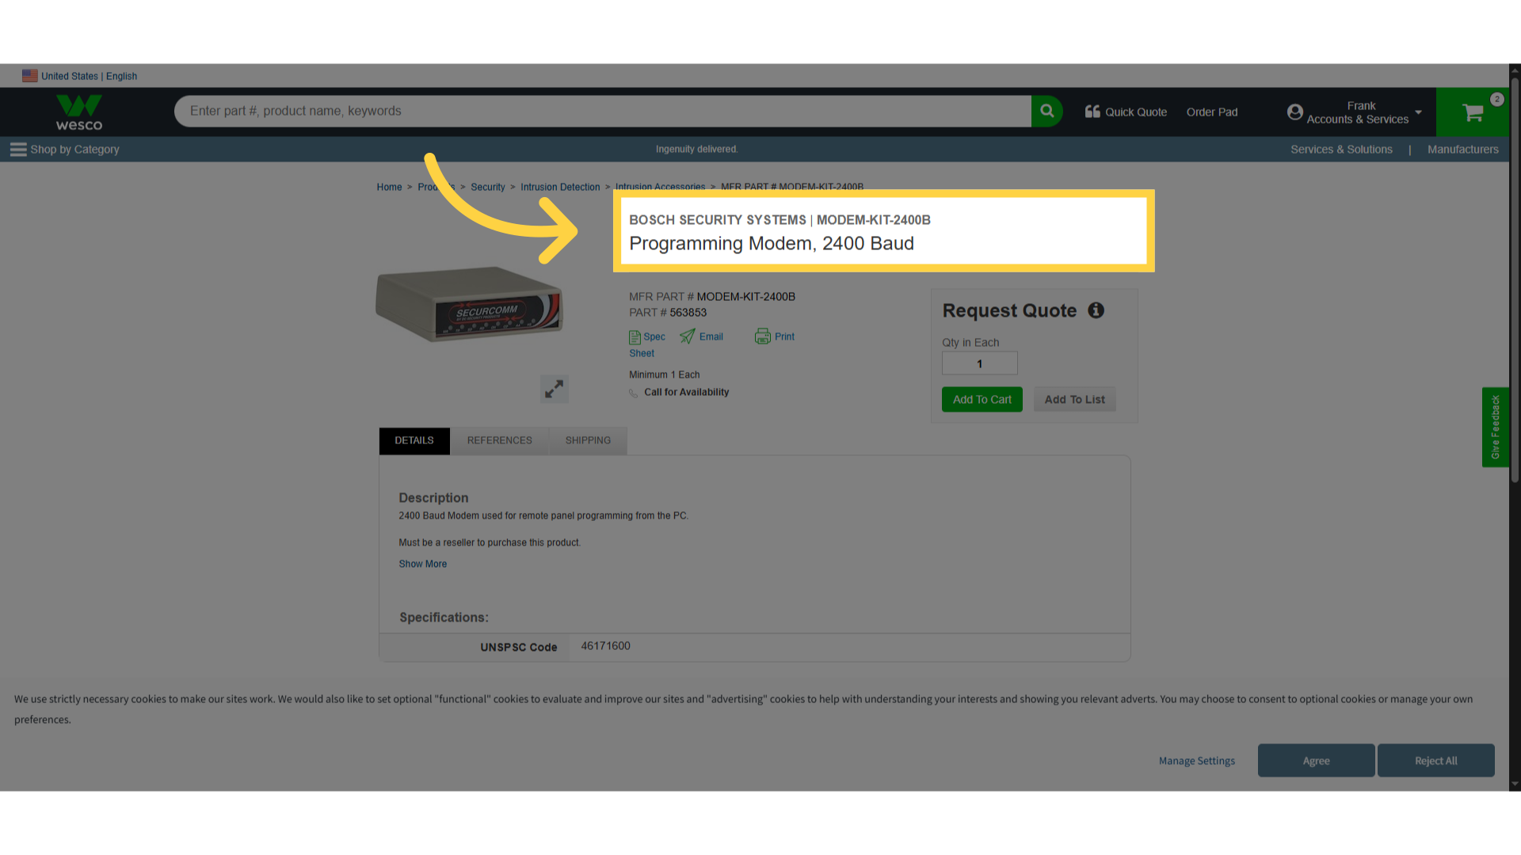Viewport: 1521px width, 855px height.
Task: Open the Wesco logo homepage
Action: click(x=79, y=112)
